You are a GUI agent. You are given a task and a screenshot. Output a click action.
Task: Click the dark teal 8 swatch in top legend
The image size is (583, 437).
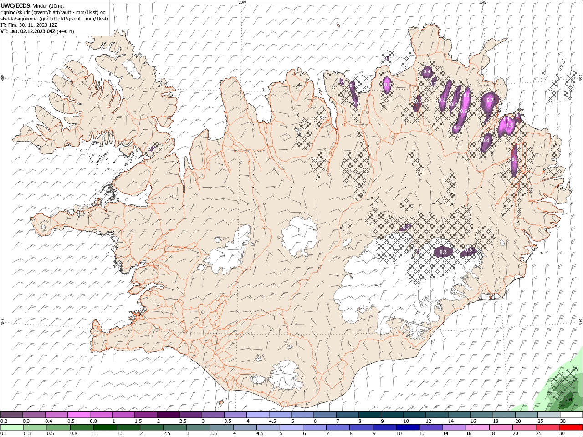pos(370,415)
